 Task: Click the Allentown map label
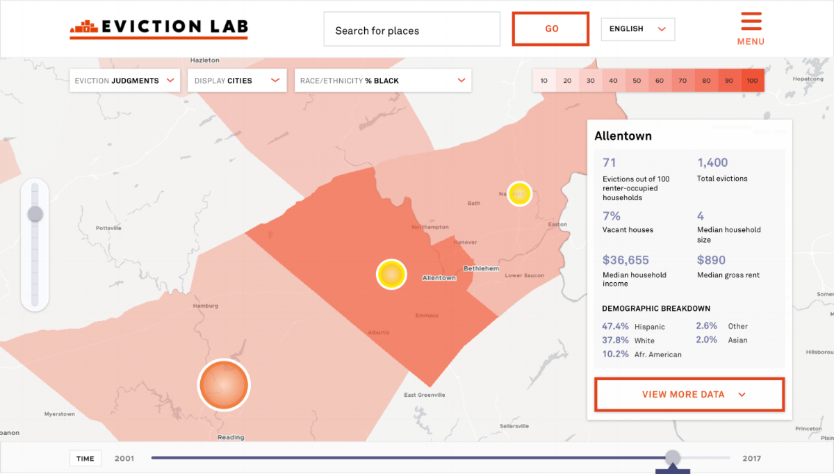(x=439, y=278)
